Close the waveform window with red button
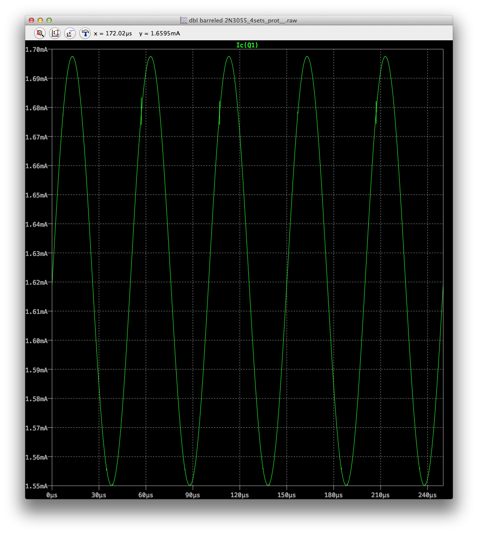The image size is (478, 534). point(31,20)
